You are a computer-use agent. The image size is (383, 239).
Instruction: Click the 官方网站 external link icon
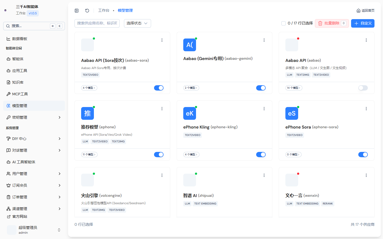point(9,217)
